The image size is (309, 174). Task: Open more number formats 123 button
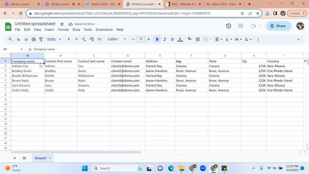click(99, 39)
